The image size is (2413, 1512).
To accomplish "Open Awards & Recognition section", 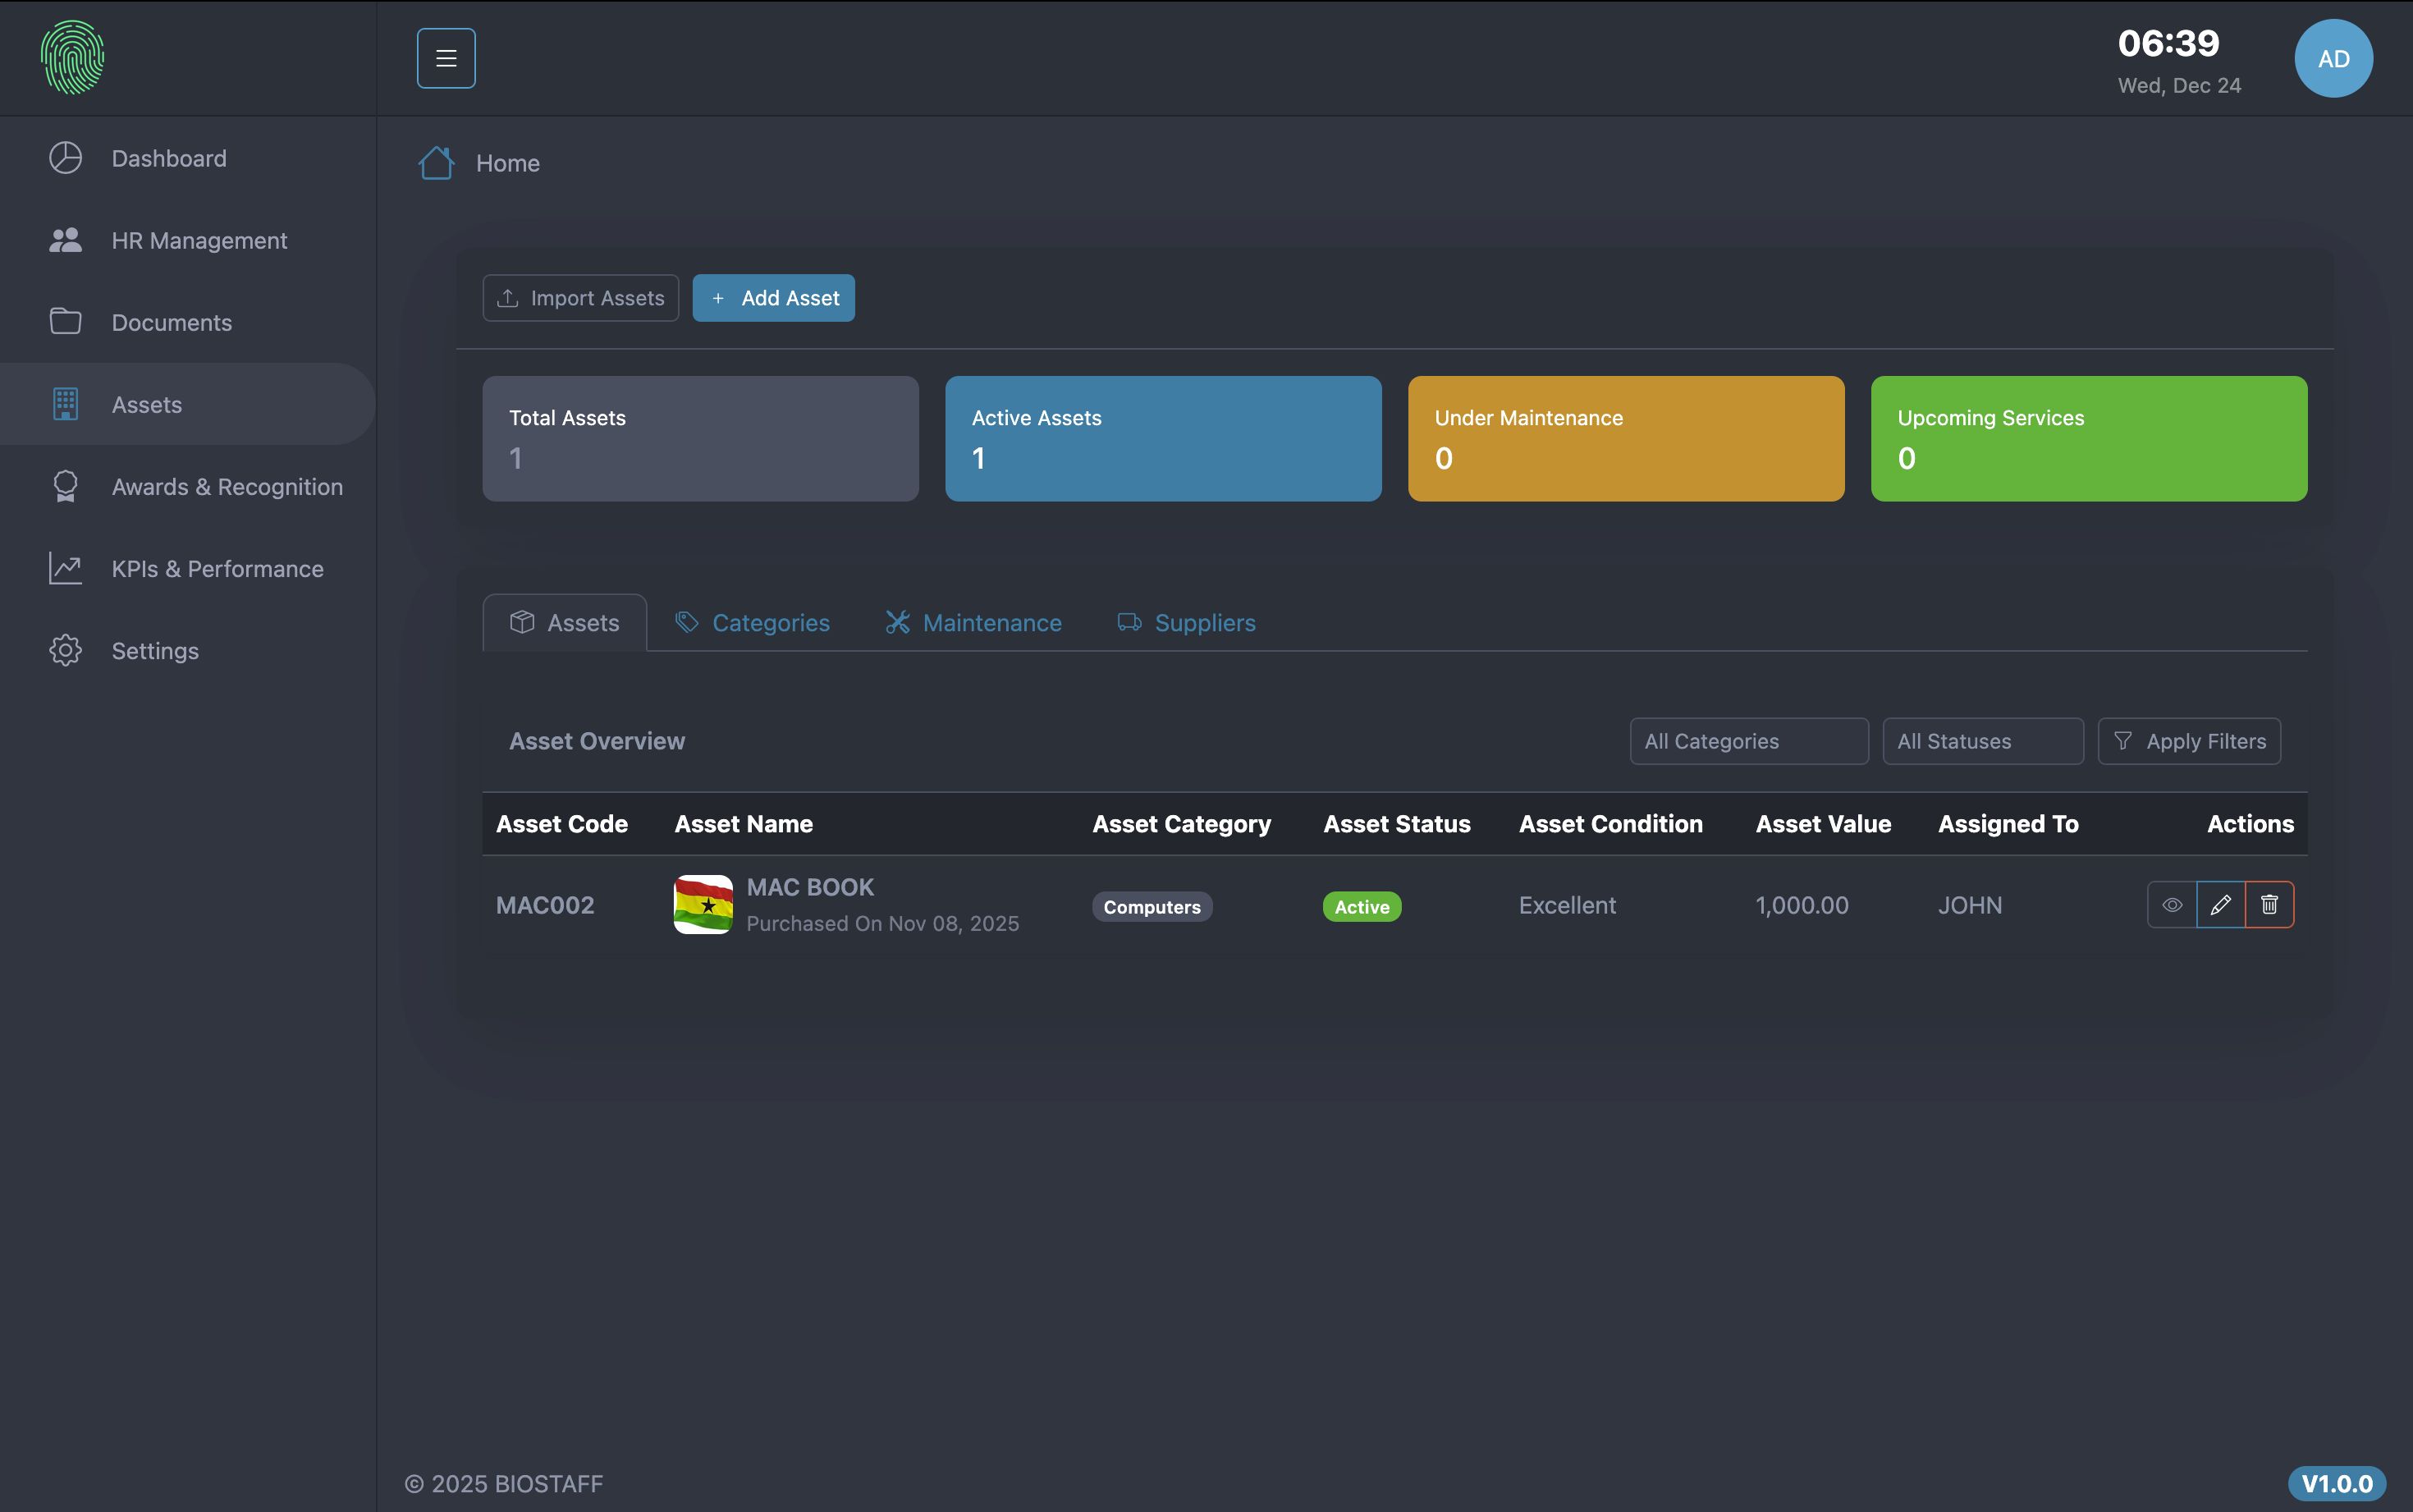I will click(x=226, y=487).
